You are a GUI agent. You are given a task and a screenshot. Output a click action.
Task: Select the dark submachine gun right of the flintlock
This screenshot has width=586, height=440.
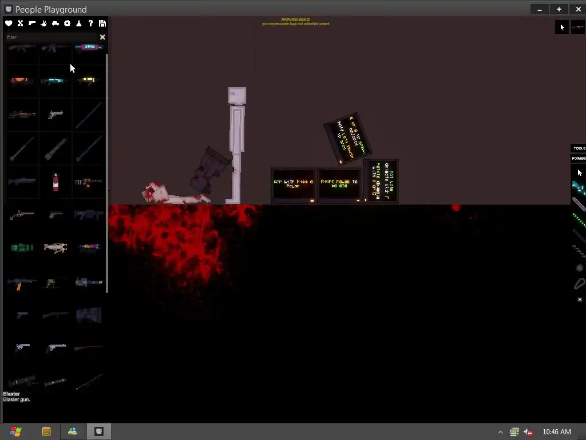pyautogui.click(x=89, y=214)
